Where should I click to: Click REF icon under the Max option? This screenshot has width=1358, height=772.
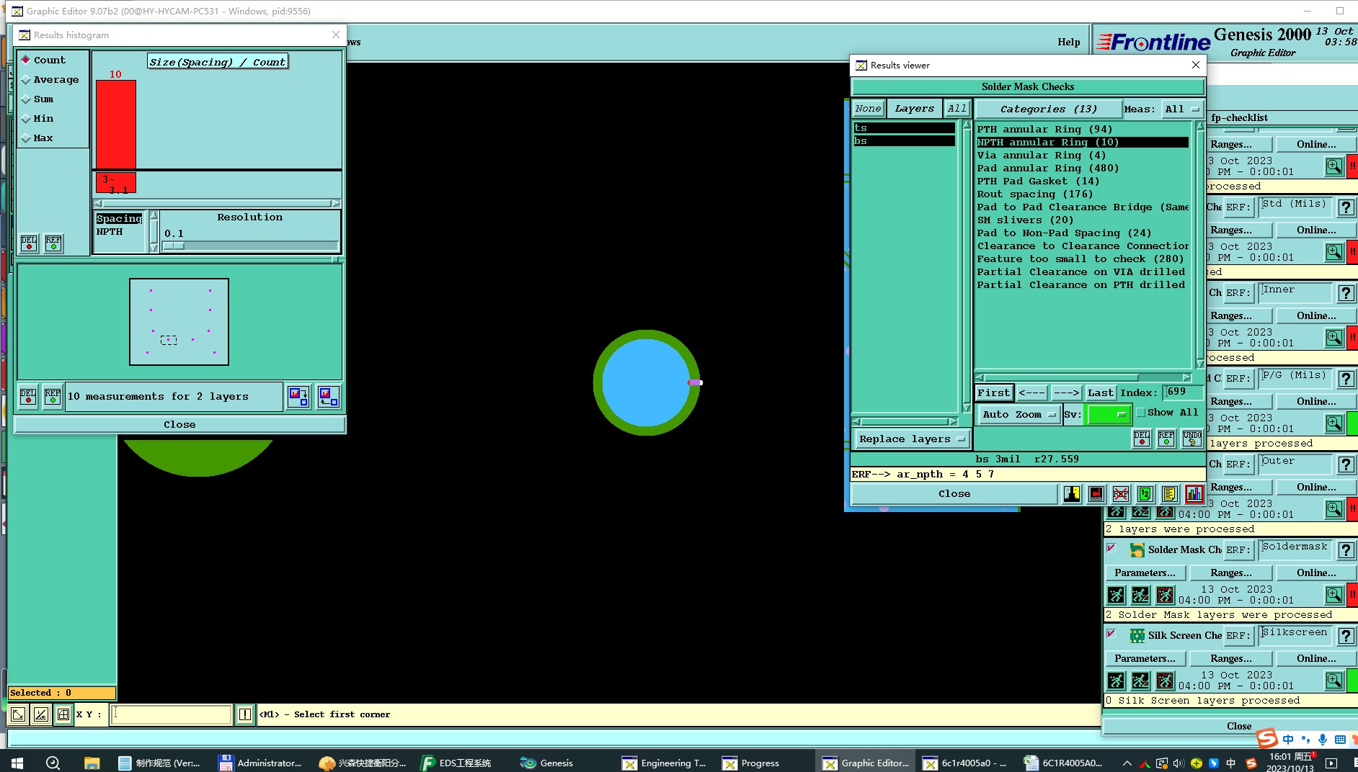pyautogui.click(x=53, y=243)
